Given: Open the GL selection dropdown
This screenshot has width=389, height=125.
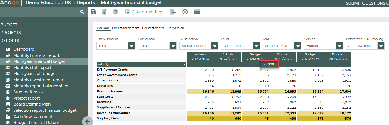Looking at the screenshot, I should point(214,46).
